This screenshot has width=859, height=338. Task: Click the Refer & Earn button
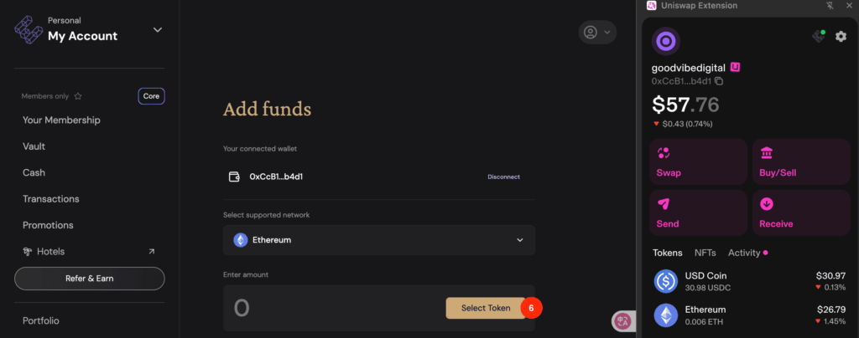coord(89,279)
